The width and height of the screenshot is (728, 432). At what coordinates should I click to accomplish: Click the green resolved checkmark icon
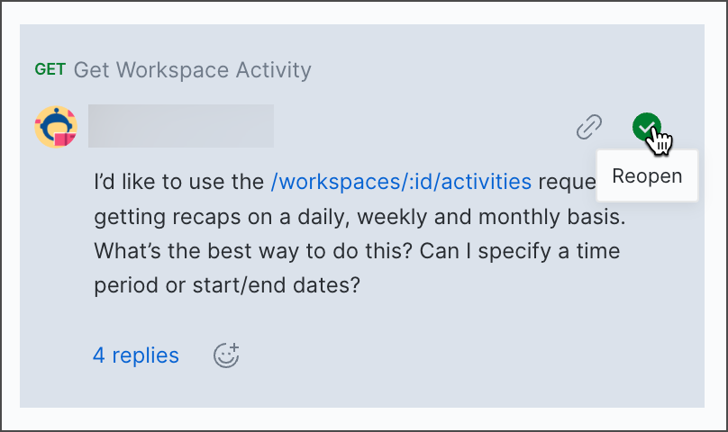tap(646, 128)
